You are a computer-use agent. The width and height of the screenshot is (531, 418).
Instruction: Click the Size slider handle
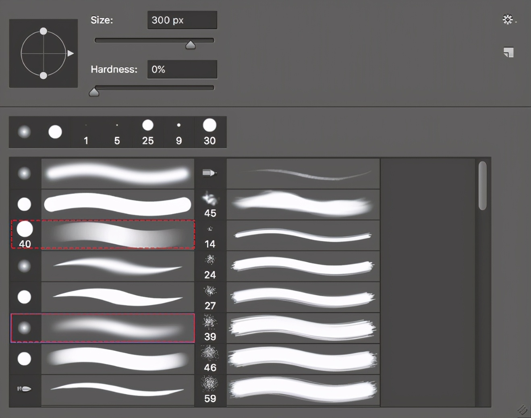point(190,45)
